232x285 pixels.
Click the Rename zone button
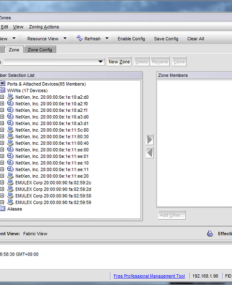160,61
